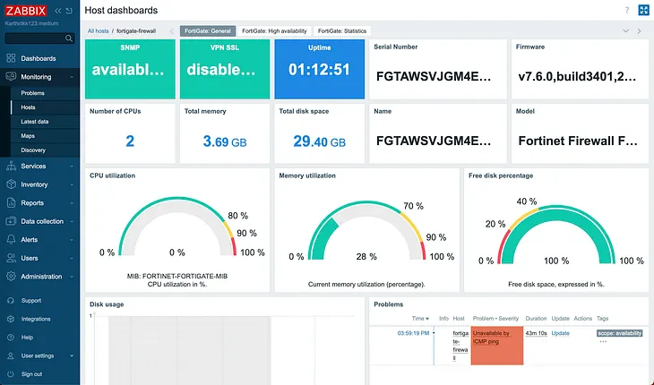Open the 03:59:19 PM problem time link

(413, 333)
